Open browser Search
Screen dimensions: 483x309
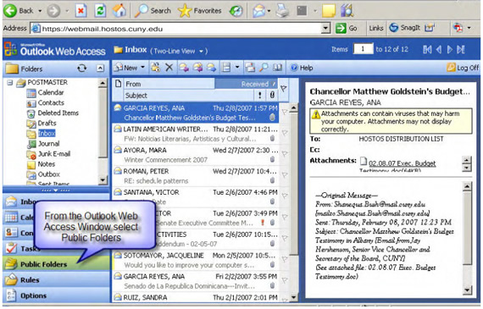click(x=153, y=11)
